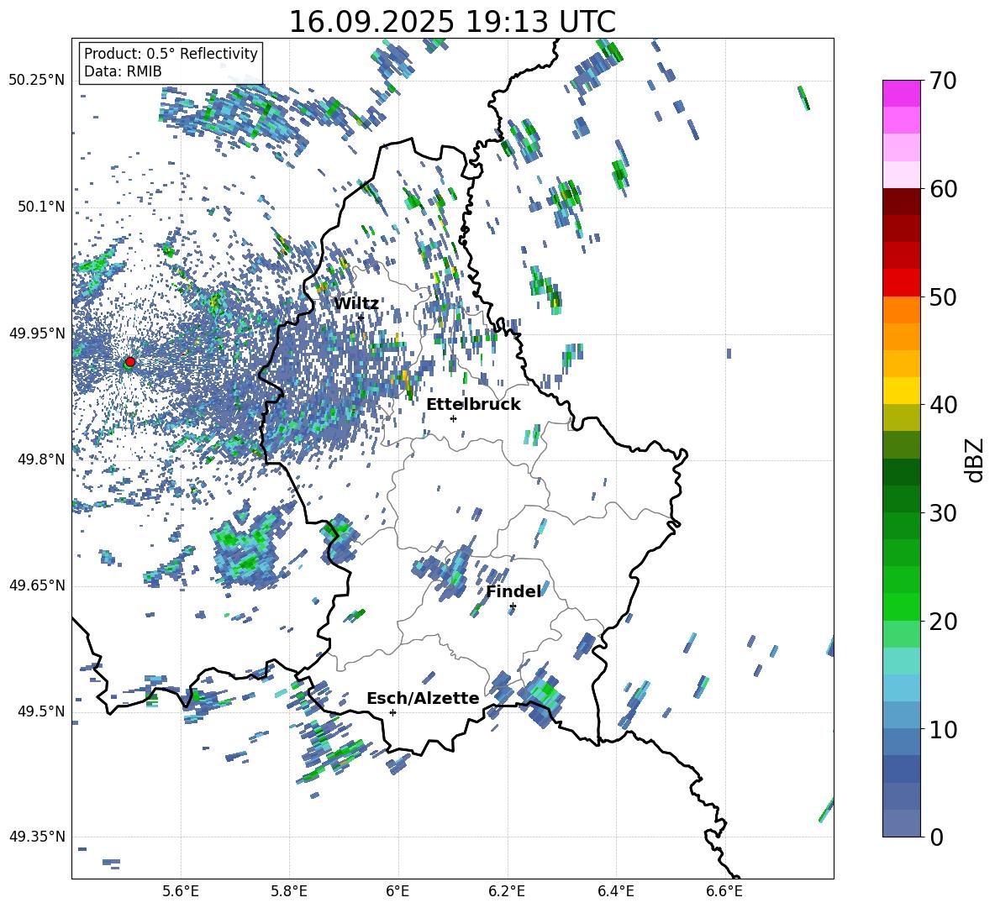The width and height of the screenshot is (995, 908).
Task: Click the 5.8°E longitude label
Action: click(x=289, y=891)
